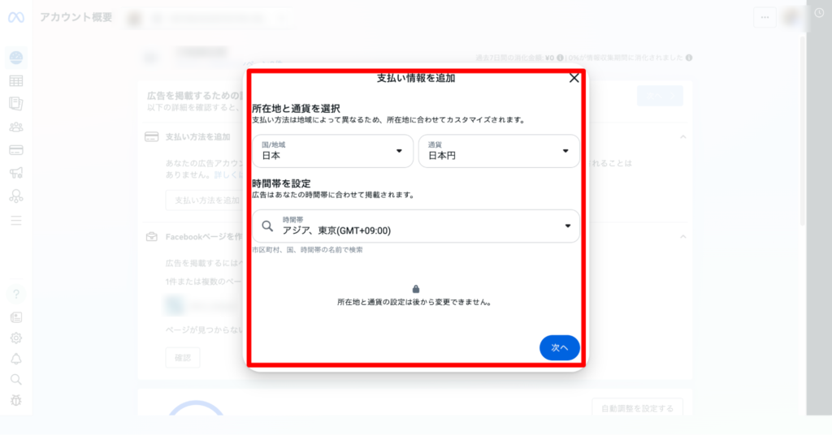Open Account Overview in the sidebar
The height and width of the screenshot is (435, 832).
[x=16, y=58]
